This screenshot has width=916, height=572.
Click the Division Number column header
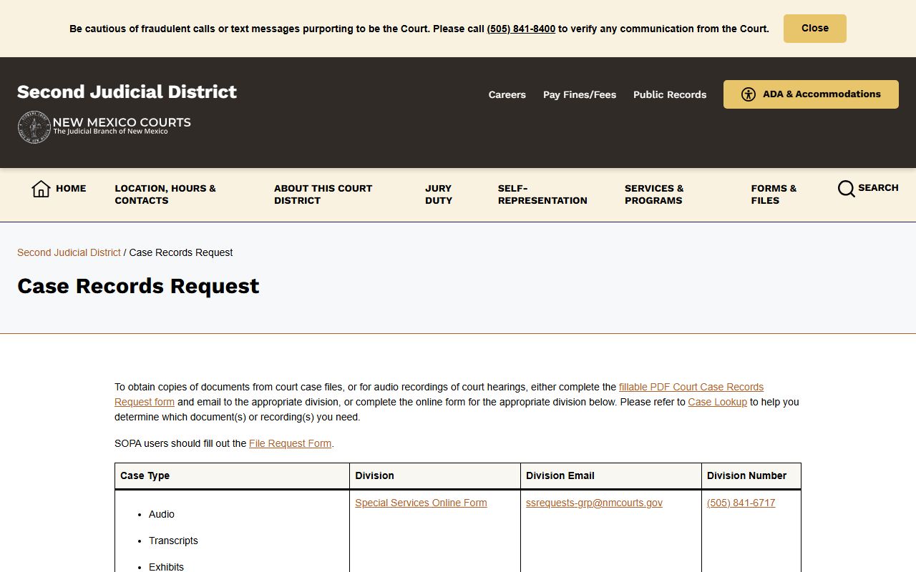751,476
